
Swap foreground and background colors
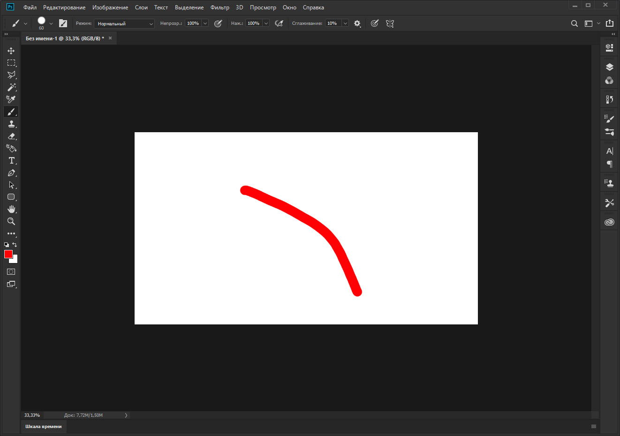coord(15,245)
